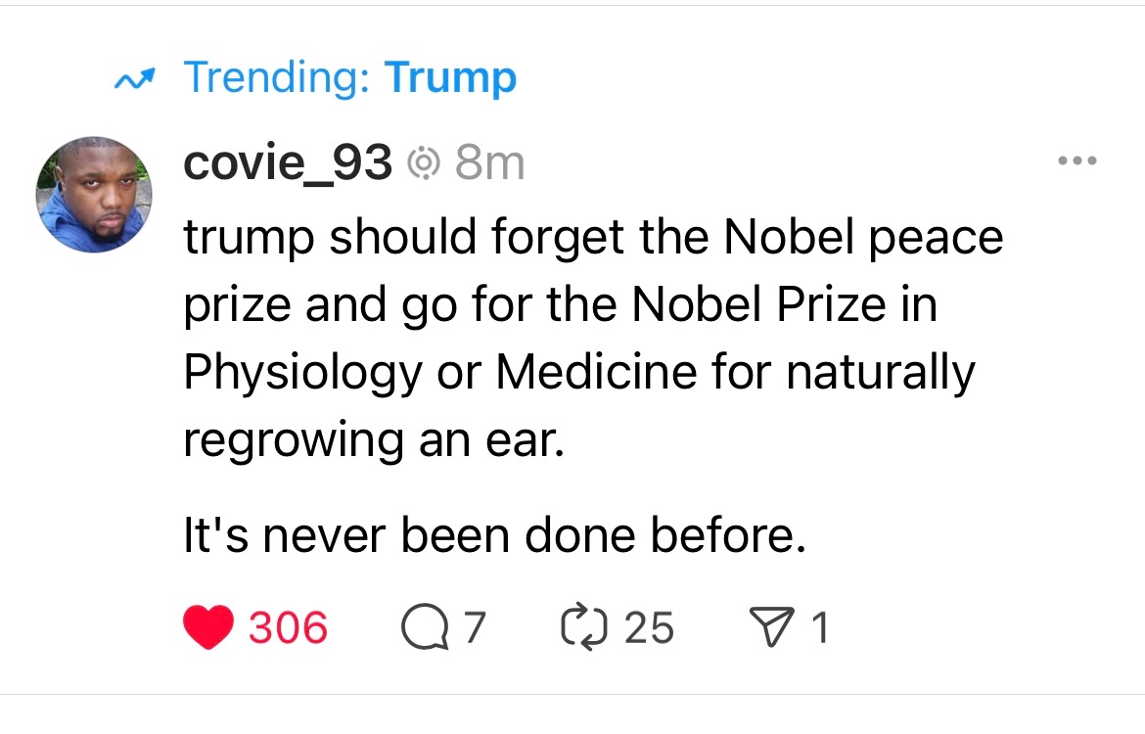View covie_93's profile picture
The width and height of the screenshot is (1145, 734).
click(94, 195)
